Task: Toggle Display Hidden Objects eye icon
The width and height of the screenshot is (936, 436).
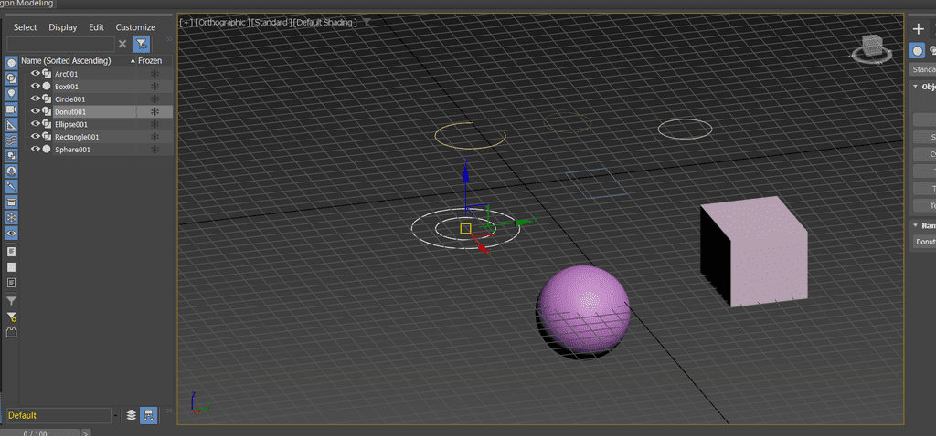Action: click(x=11, y=234)
